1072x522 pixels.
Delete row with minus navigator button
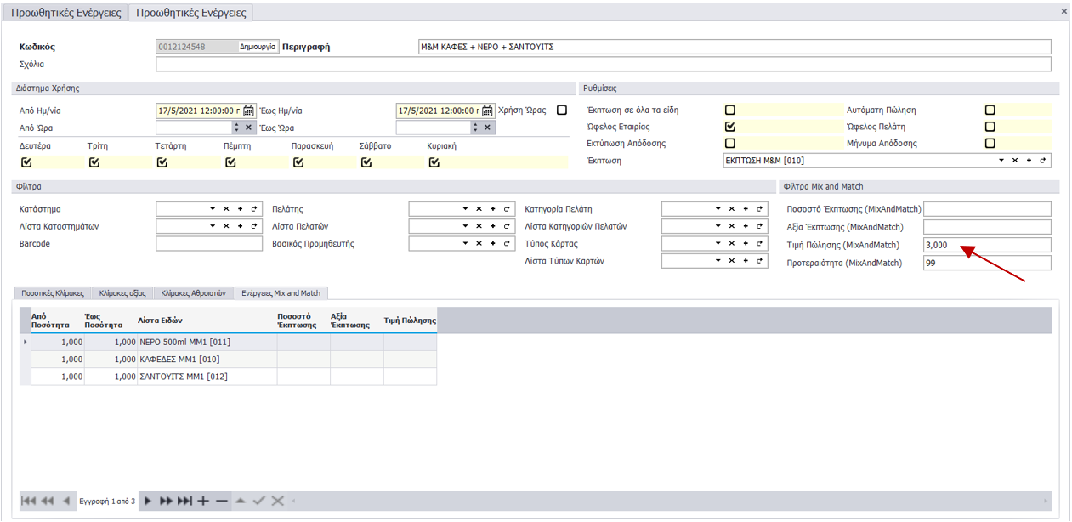222,502
